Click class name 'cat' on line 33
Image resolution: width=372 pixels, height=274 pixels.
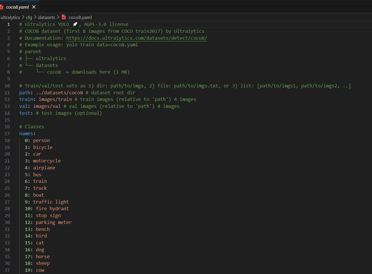pyautogui.click(x=40, y=243)
